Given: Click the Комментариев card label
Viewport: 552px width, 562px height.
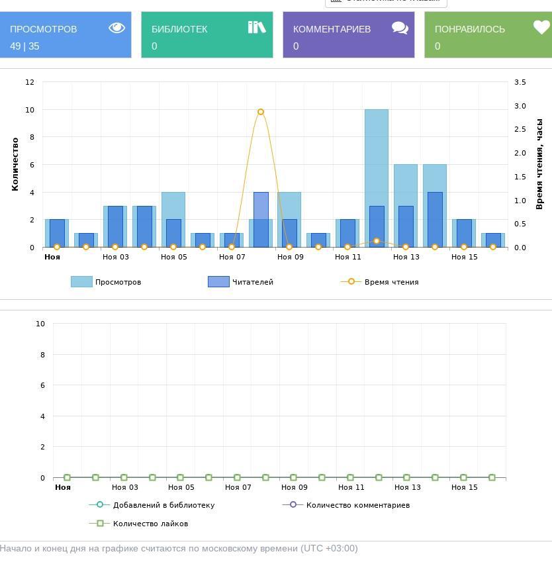Looking at the screenshot, I should pyautogui.click(x=332, y=29).
